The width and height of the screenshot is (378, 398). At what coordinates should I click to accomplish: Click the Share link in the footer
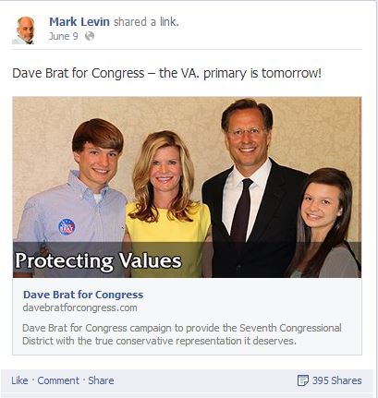(x=101, y=380)
